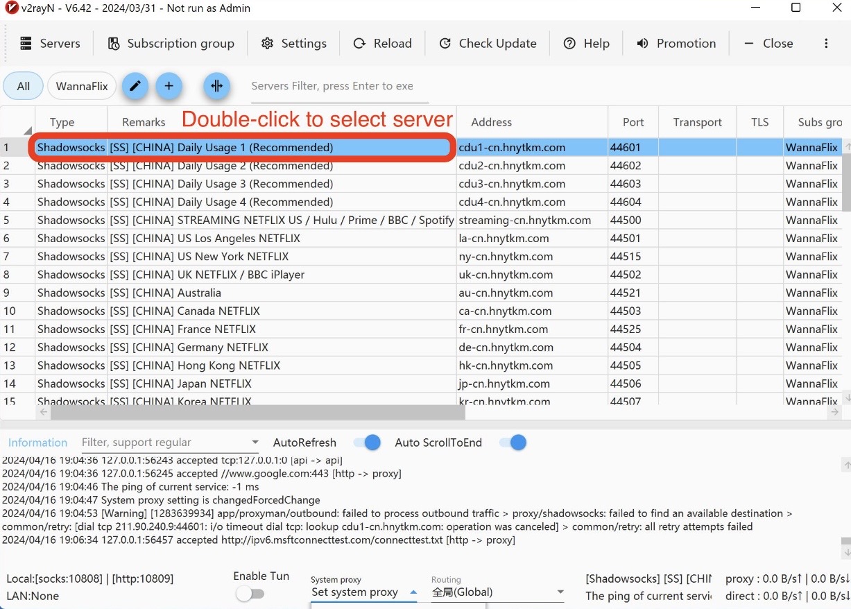Viewport: 851px width, 609px height.
Task: Expand the System proxy dropdown
Action: pyautogui.click(x=363, y=592)
